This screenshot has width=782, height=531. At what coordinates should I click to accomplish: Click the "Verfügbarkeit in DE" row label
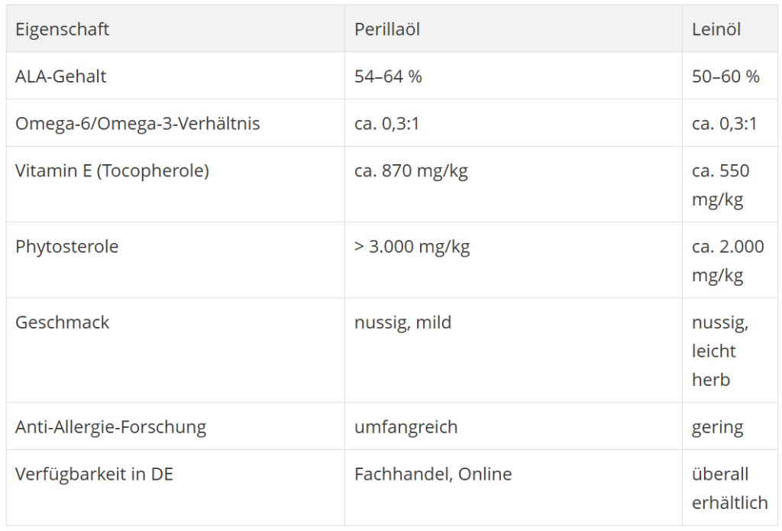coord(95,474)
